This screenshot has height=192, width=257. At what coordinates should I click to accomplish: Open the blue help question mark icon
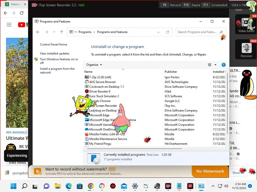[x=223, y=65]
